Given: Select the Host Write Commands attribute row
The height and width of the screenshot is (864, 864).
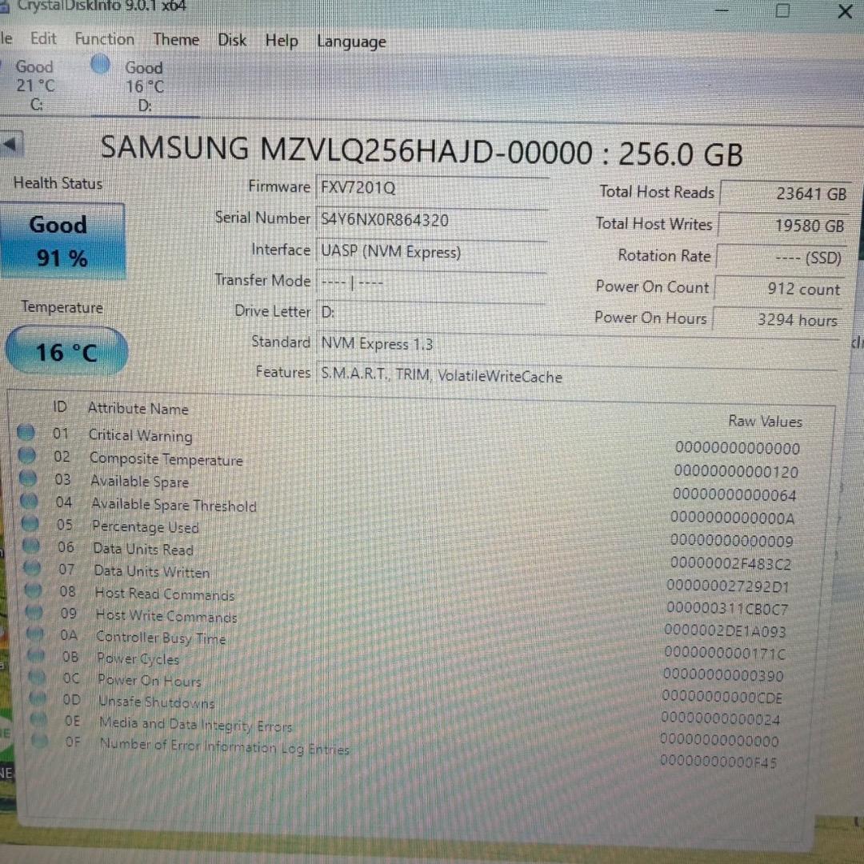Looking at the screenshot, I should (408, 621).
